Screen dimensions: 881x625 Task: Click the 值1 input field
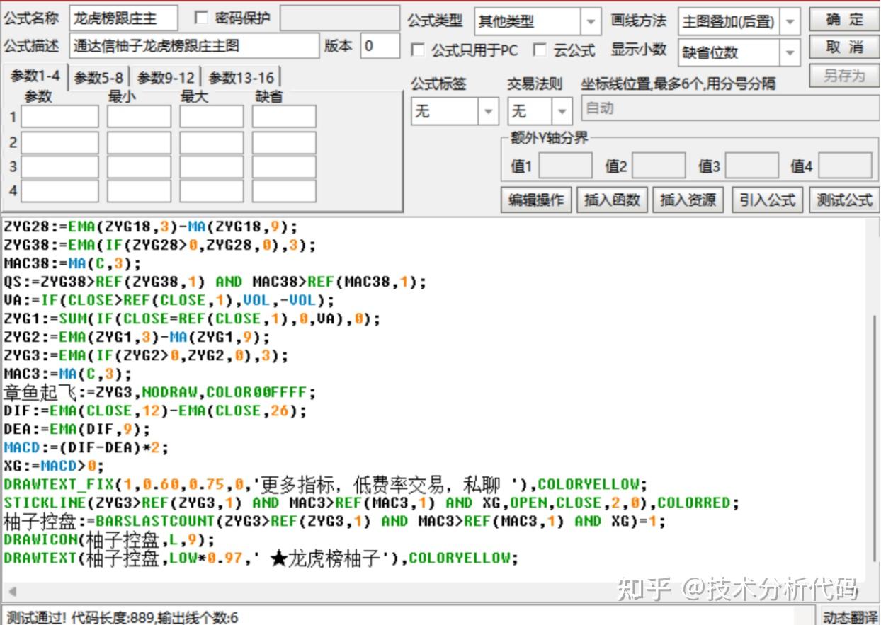[565, 166]
